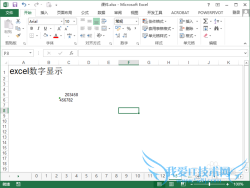Click Merge and Center icon
250x188 pixels.
pyautogui.click(x=104, y=28)
